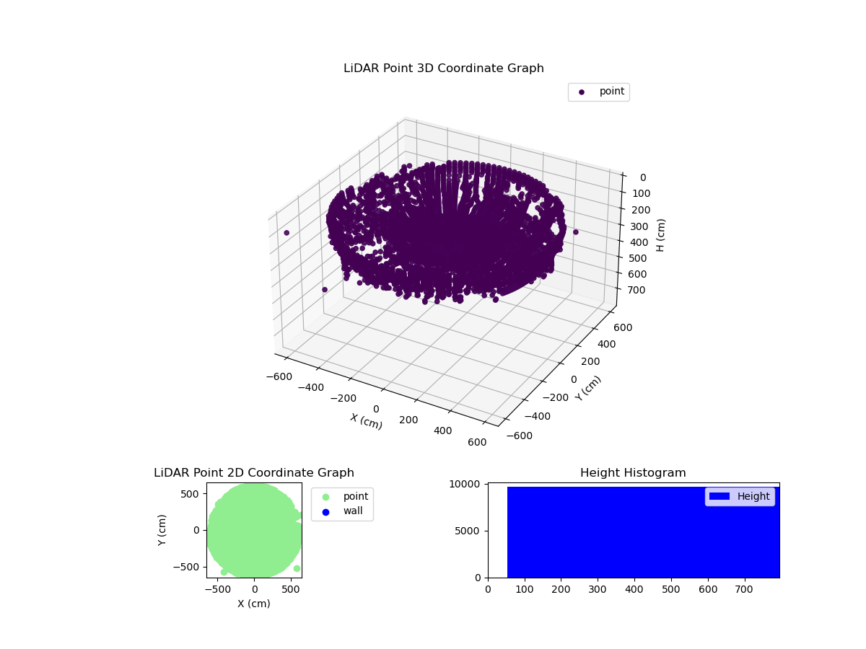Click the isolated outlier point at far left of 3D graph
This screenshot has width=866, height=649.
pyautogui.click(x=287, y=233)
